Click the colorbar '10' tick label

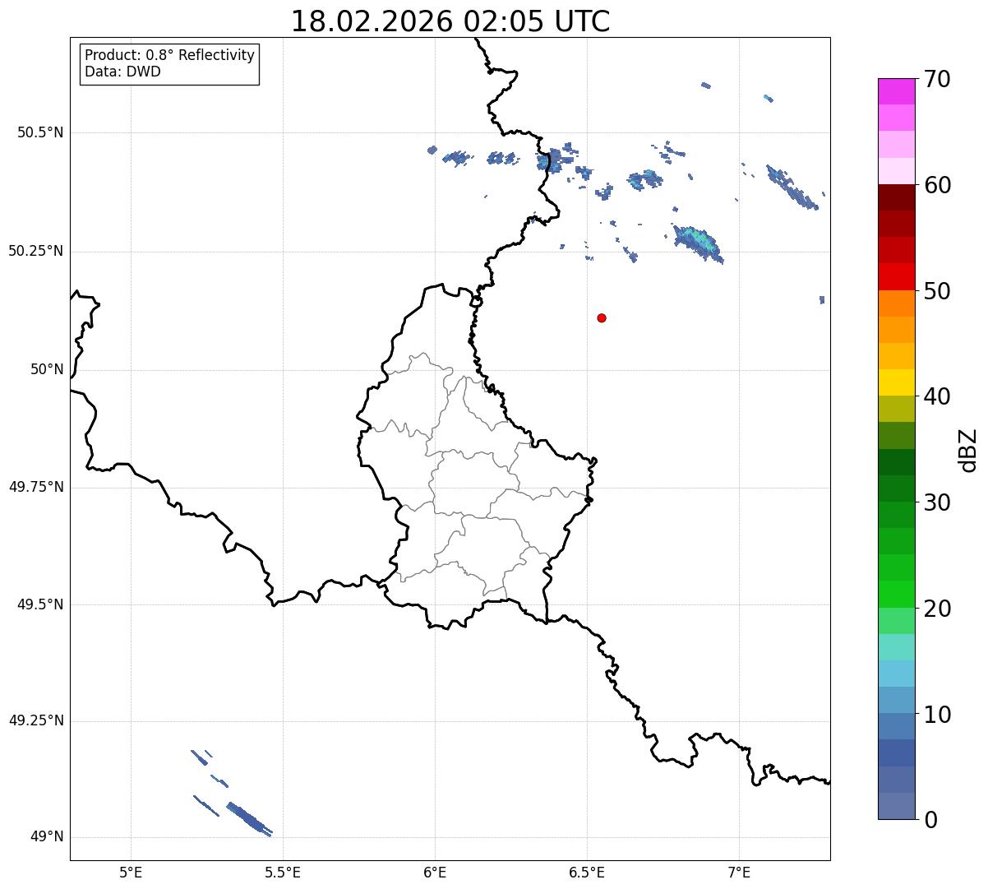coord(937,715)
